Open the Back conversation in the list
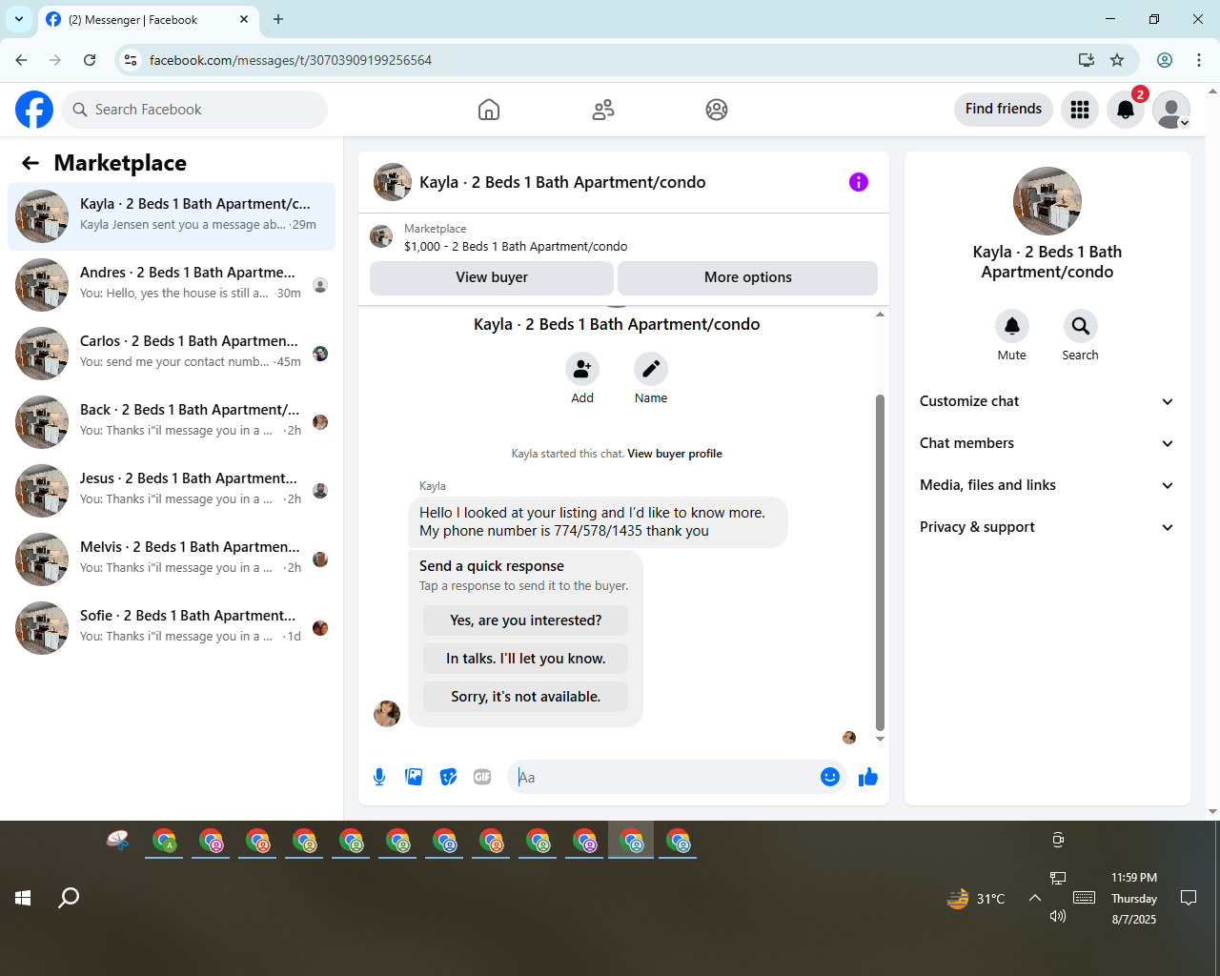Screen dimensions: 1220x976 click(172, 422)
